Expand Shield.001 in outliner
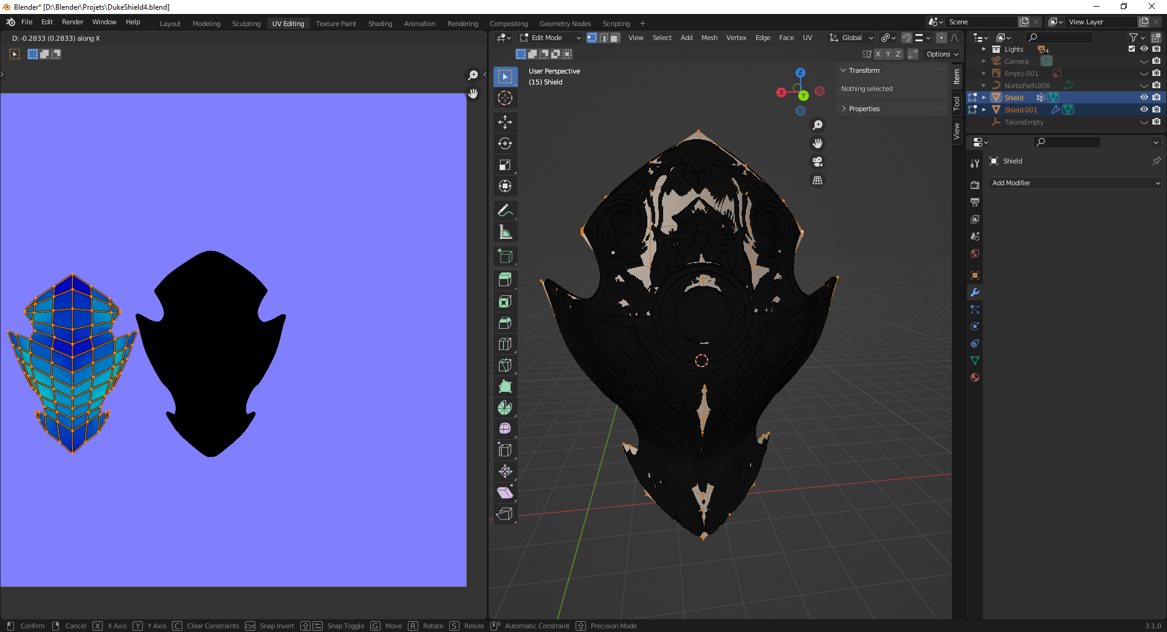 coord(984,110)
